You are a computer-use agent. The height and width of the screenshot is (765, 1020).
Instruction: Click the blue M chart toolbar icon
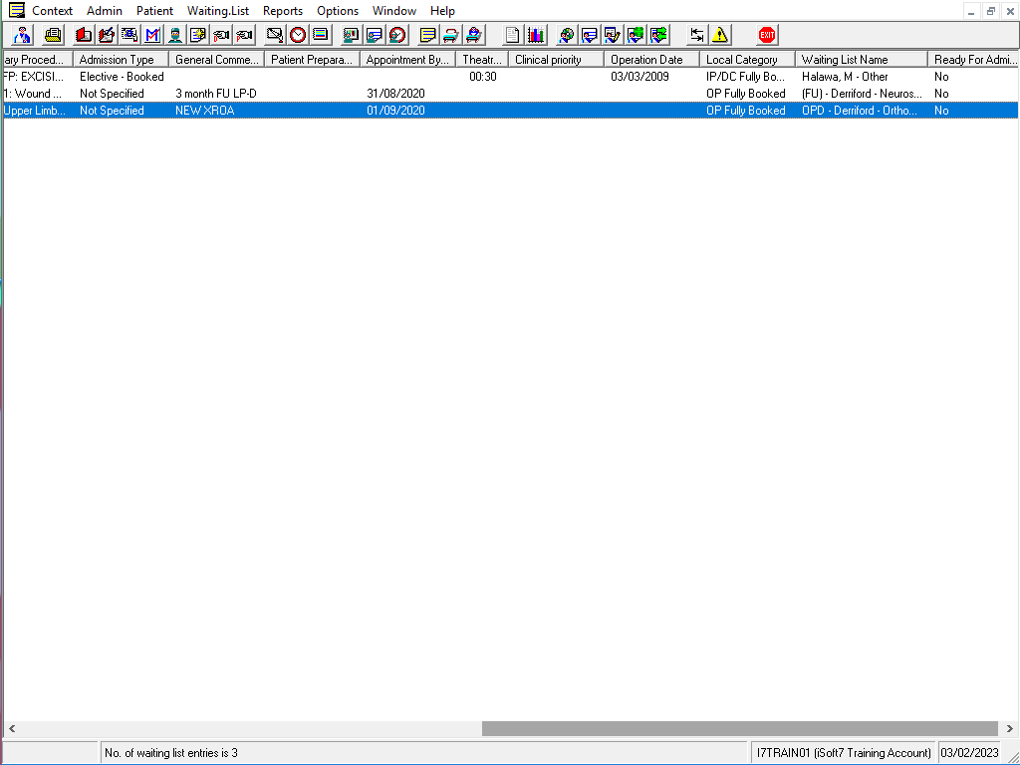coord(152,35)
